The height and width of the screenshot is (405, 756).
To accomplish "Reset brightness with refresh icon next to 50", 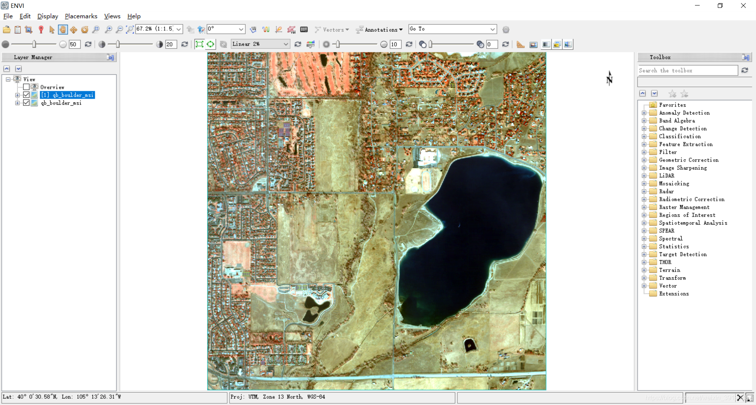I will tap(88, 44).
